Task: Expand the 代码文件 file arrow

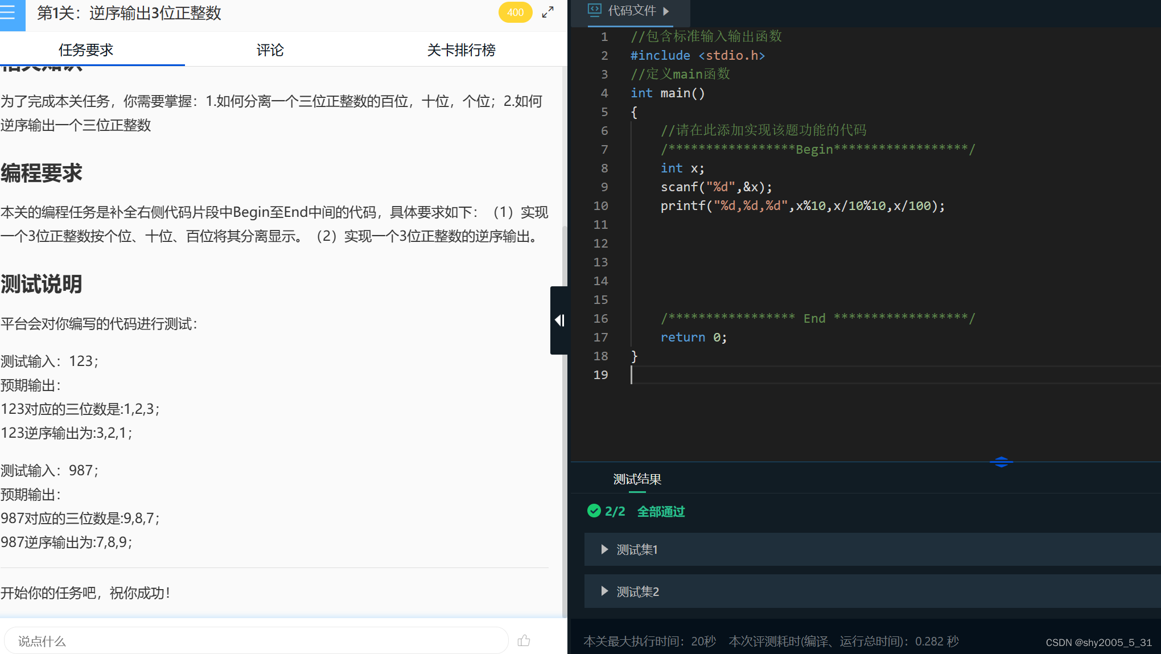Action: tap(666, 11)
